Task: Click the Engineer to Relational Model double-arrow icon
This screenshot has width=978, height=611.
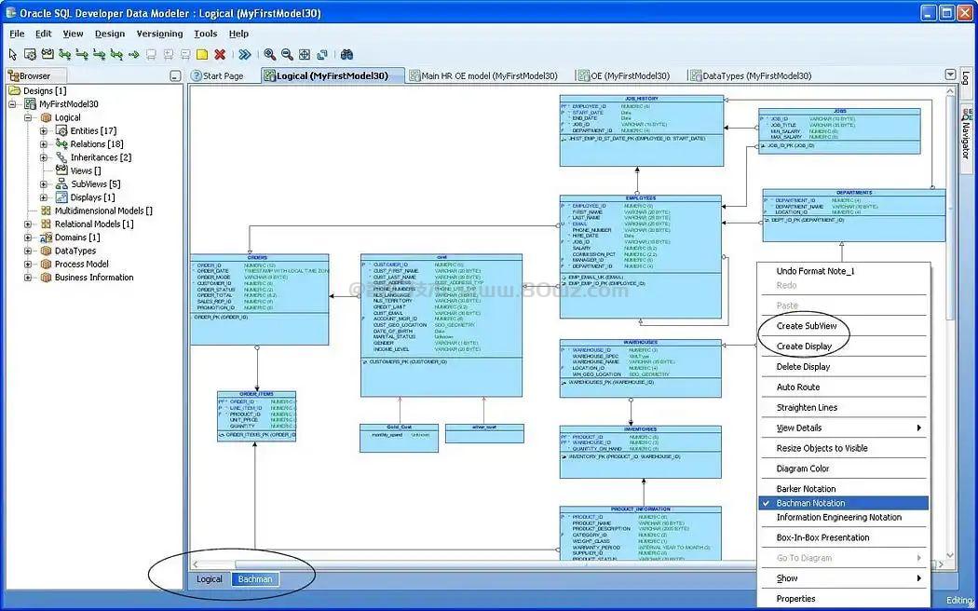Action: (x=244, y=55)
